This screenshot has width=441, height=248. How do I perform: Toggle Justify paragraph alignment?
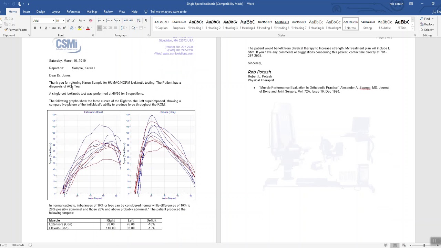[x=115, y=28]
